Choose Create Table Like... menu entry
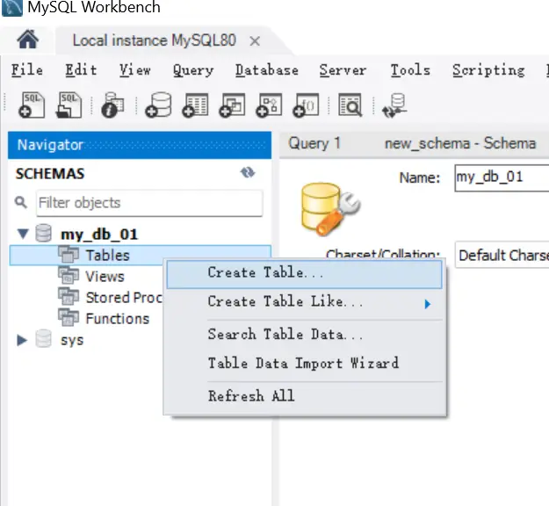Image resolution: width=549 pixels, height=506 pixels. tap(304, 302)
